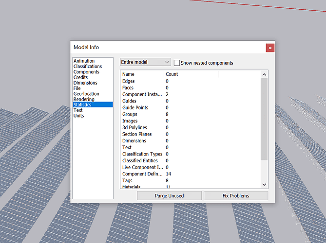Viewport: 326px width, 243px height.
Task: Select the Tags row
Action: 191,181
